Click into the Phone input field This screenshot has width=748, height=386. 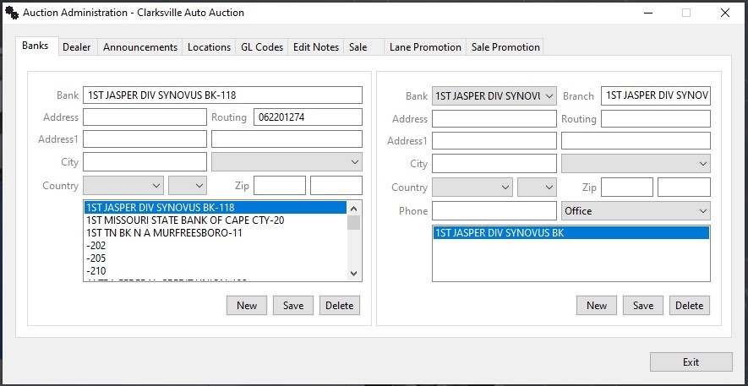click(x=494, y=210)
